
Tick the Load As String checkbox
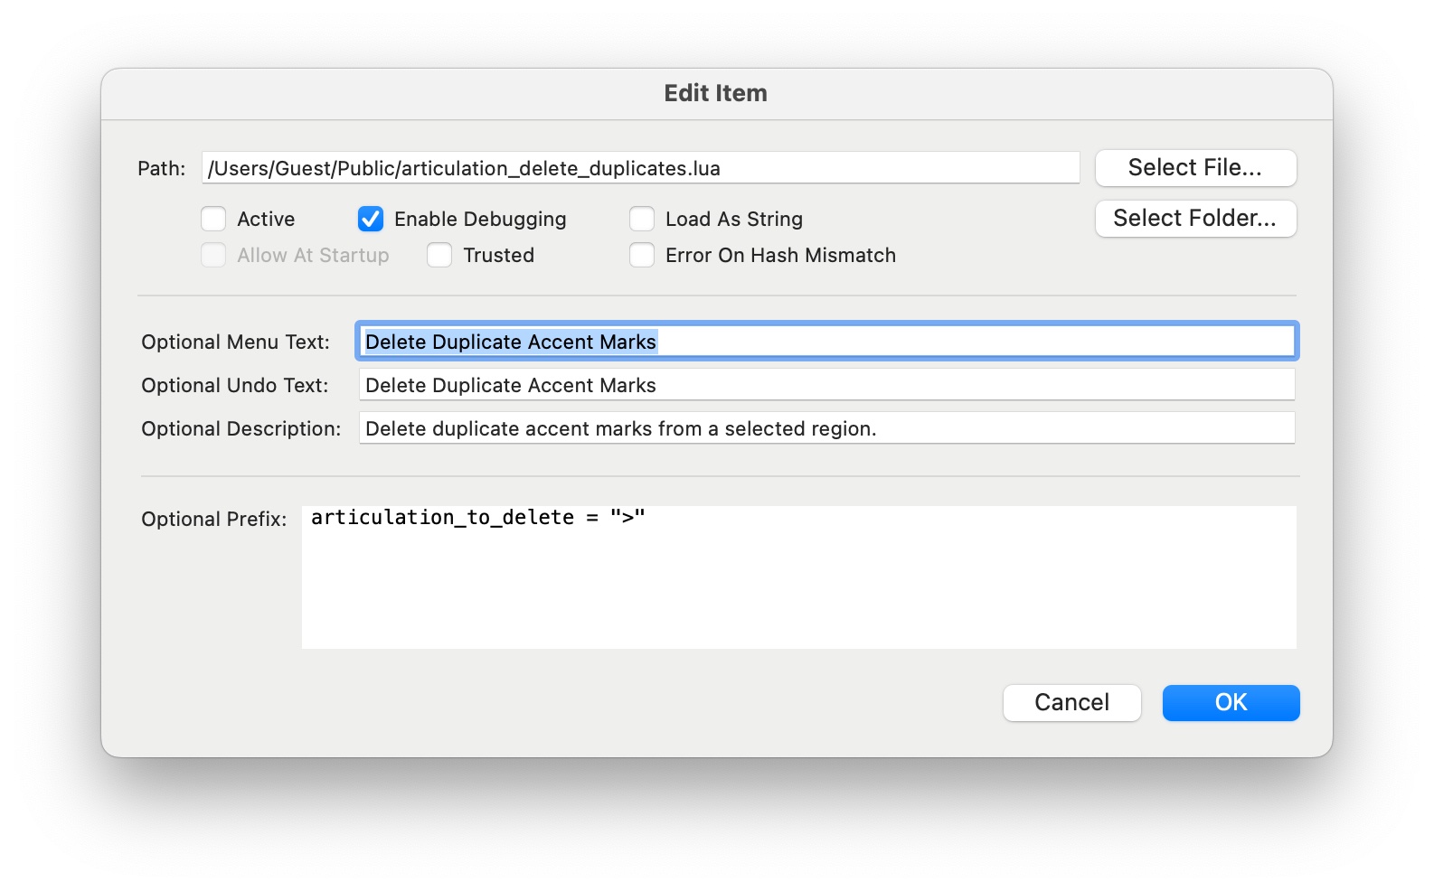click(642, 220)
